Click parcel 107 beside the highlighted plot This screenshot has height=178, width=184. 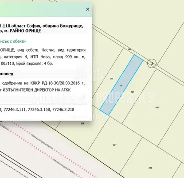point(133,92)
